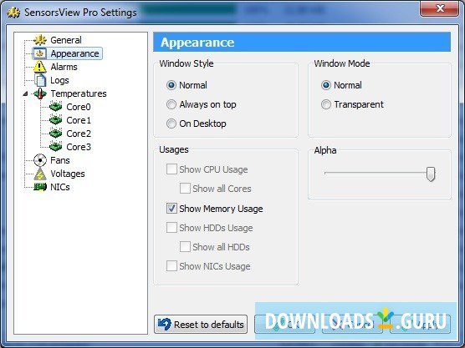
Task: Toggle Show CPU Usage checkbox
Action: [171, 169]
